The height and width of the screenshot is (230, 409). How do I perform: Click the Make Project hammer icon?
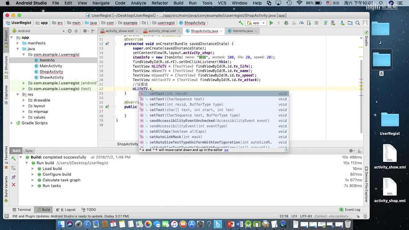coord(241,23)
